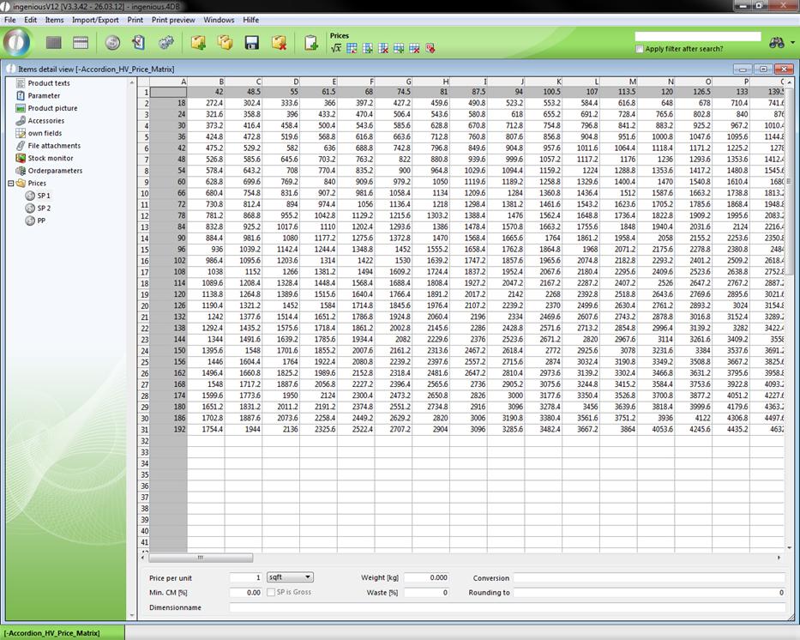The height and width of the screenshot is (640, 800).
Task: Open the sqft unit dropdown
Action: tap(290, 577)
